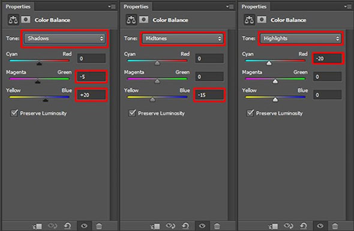Viewport: 354px width, 231px height.
Task: Toggle layer visibility eye in the Shadows panel
Action: click(84, 226)
